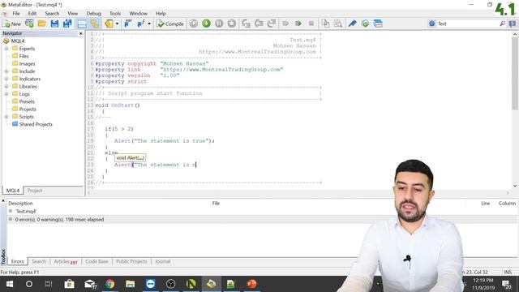Expand the Indicators folder
The width and height of the screenshot is (519, 292).
point(6,79)
